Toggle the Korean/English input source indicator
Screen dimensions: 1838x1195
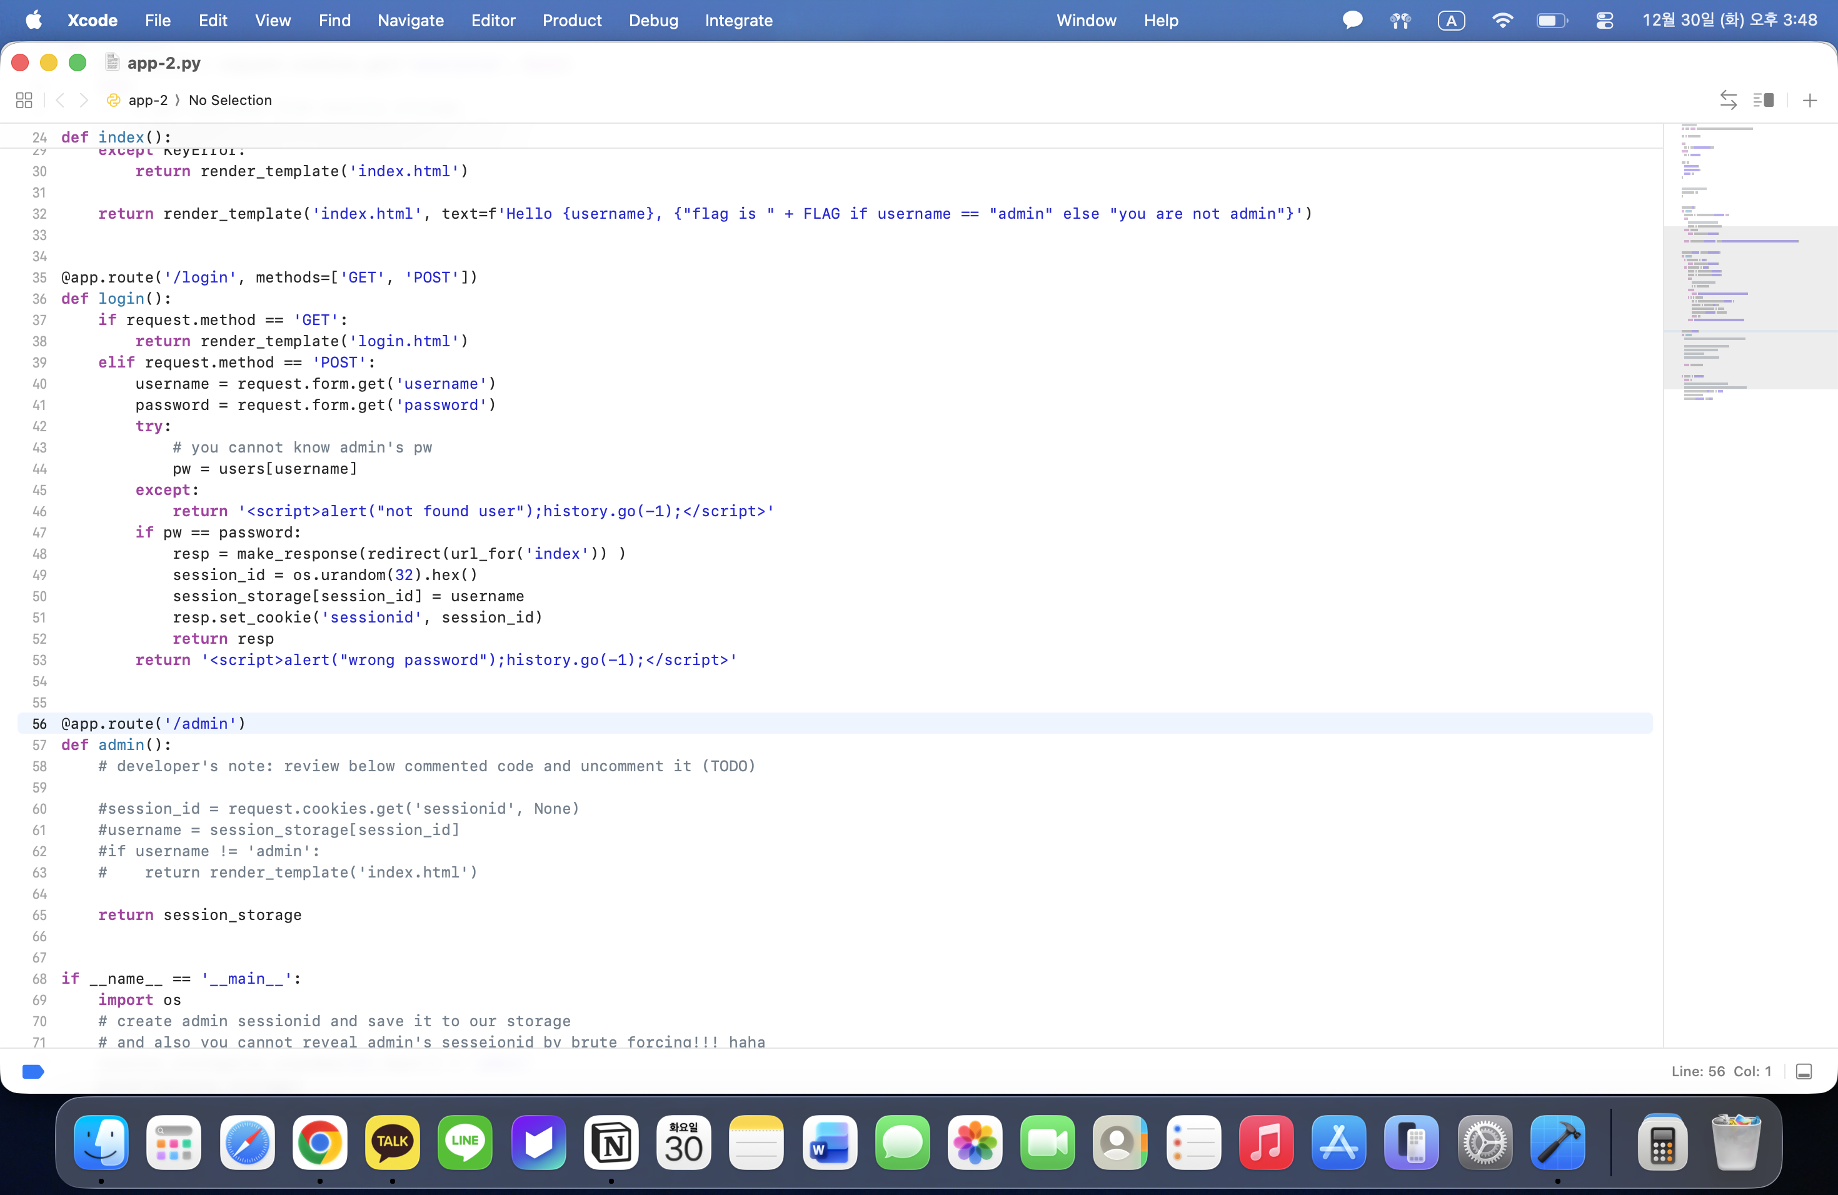[1451, 21]
